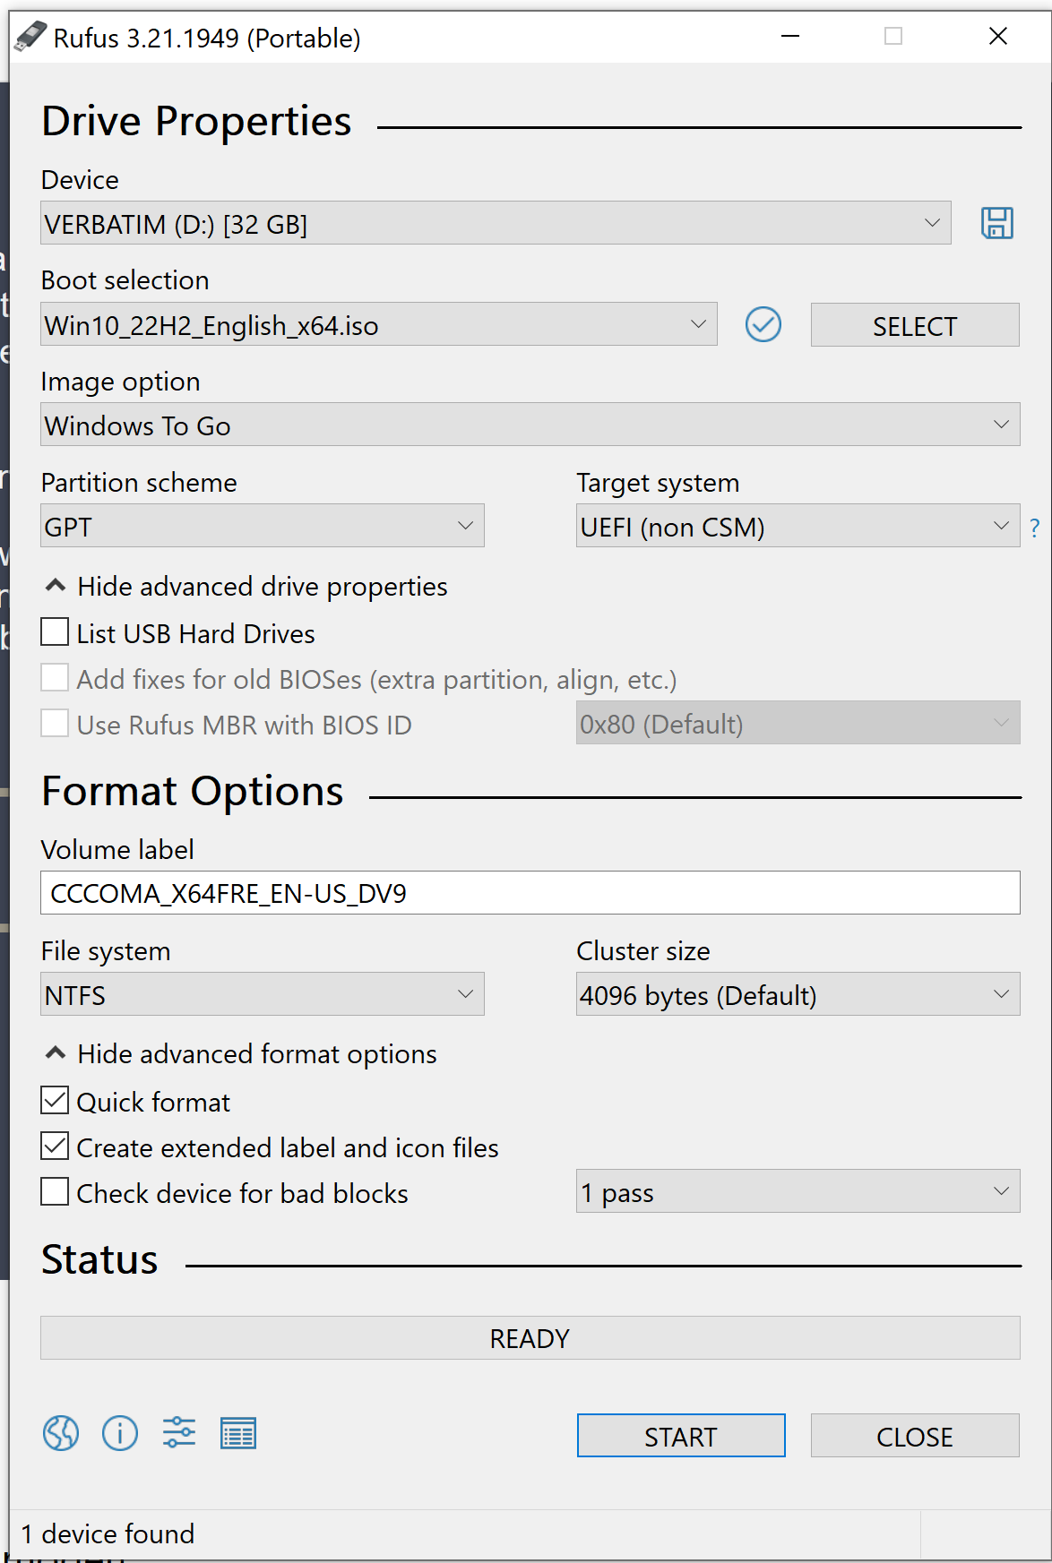Uncheck Create extended label and icon files

pyautogui.click(x=55, y=1146)
